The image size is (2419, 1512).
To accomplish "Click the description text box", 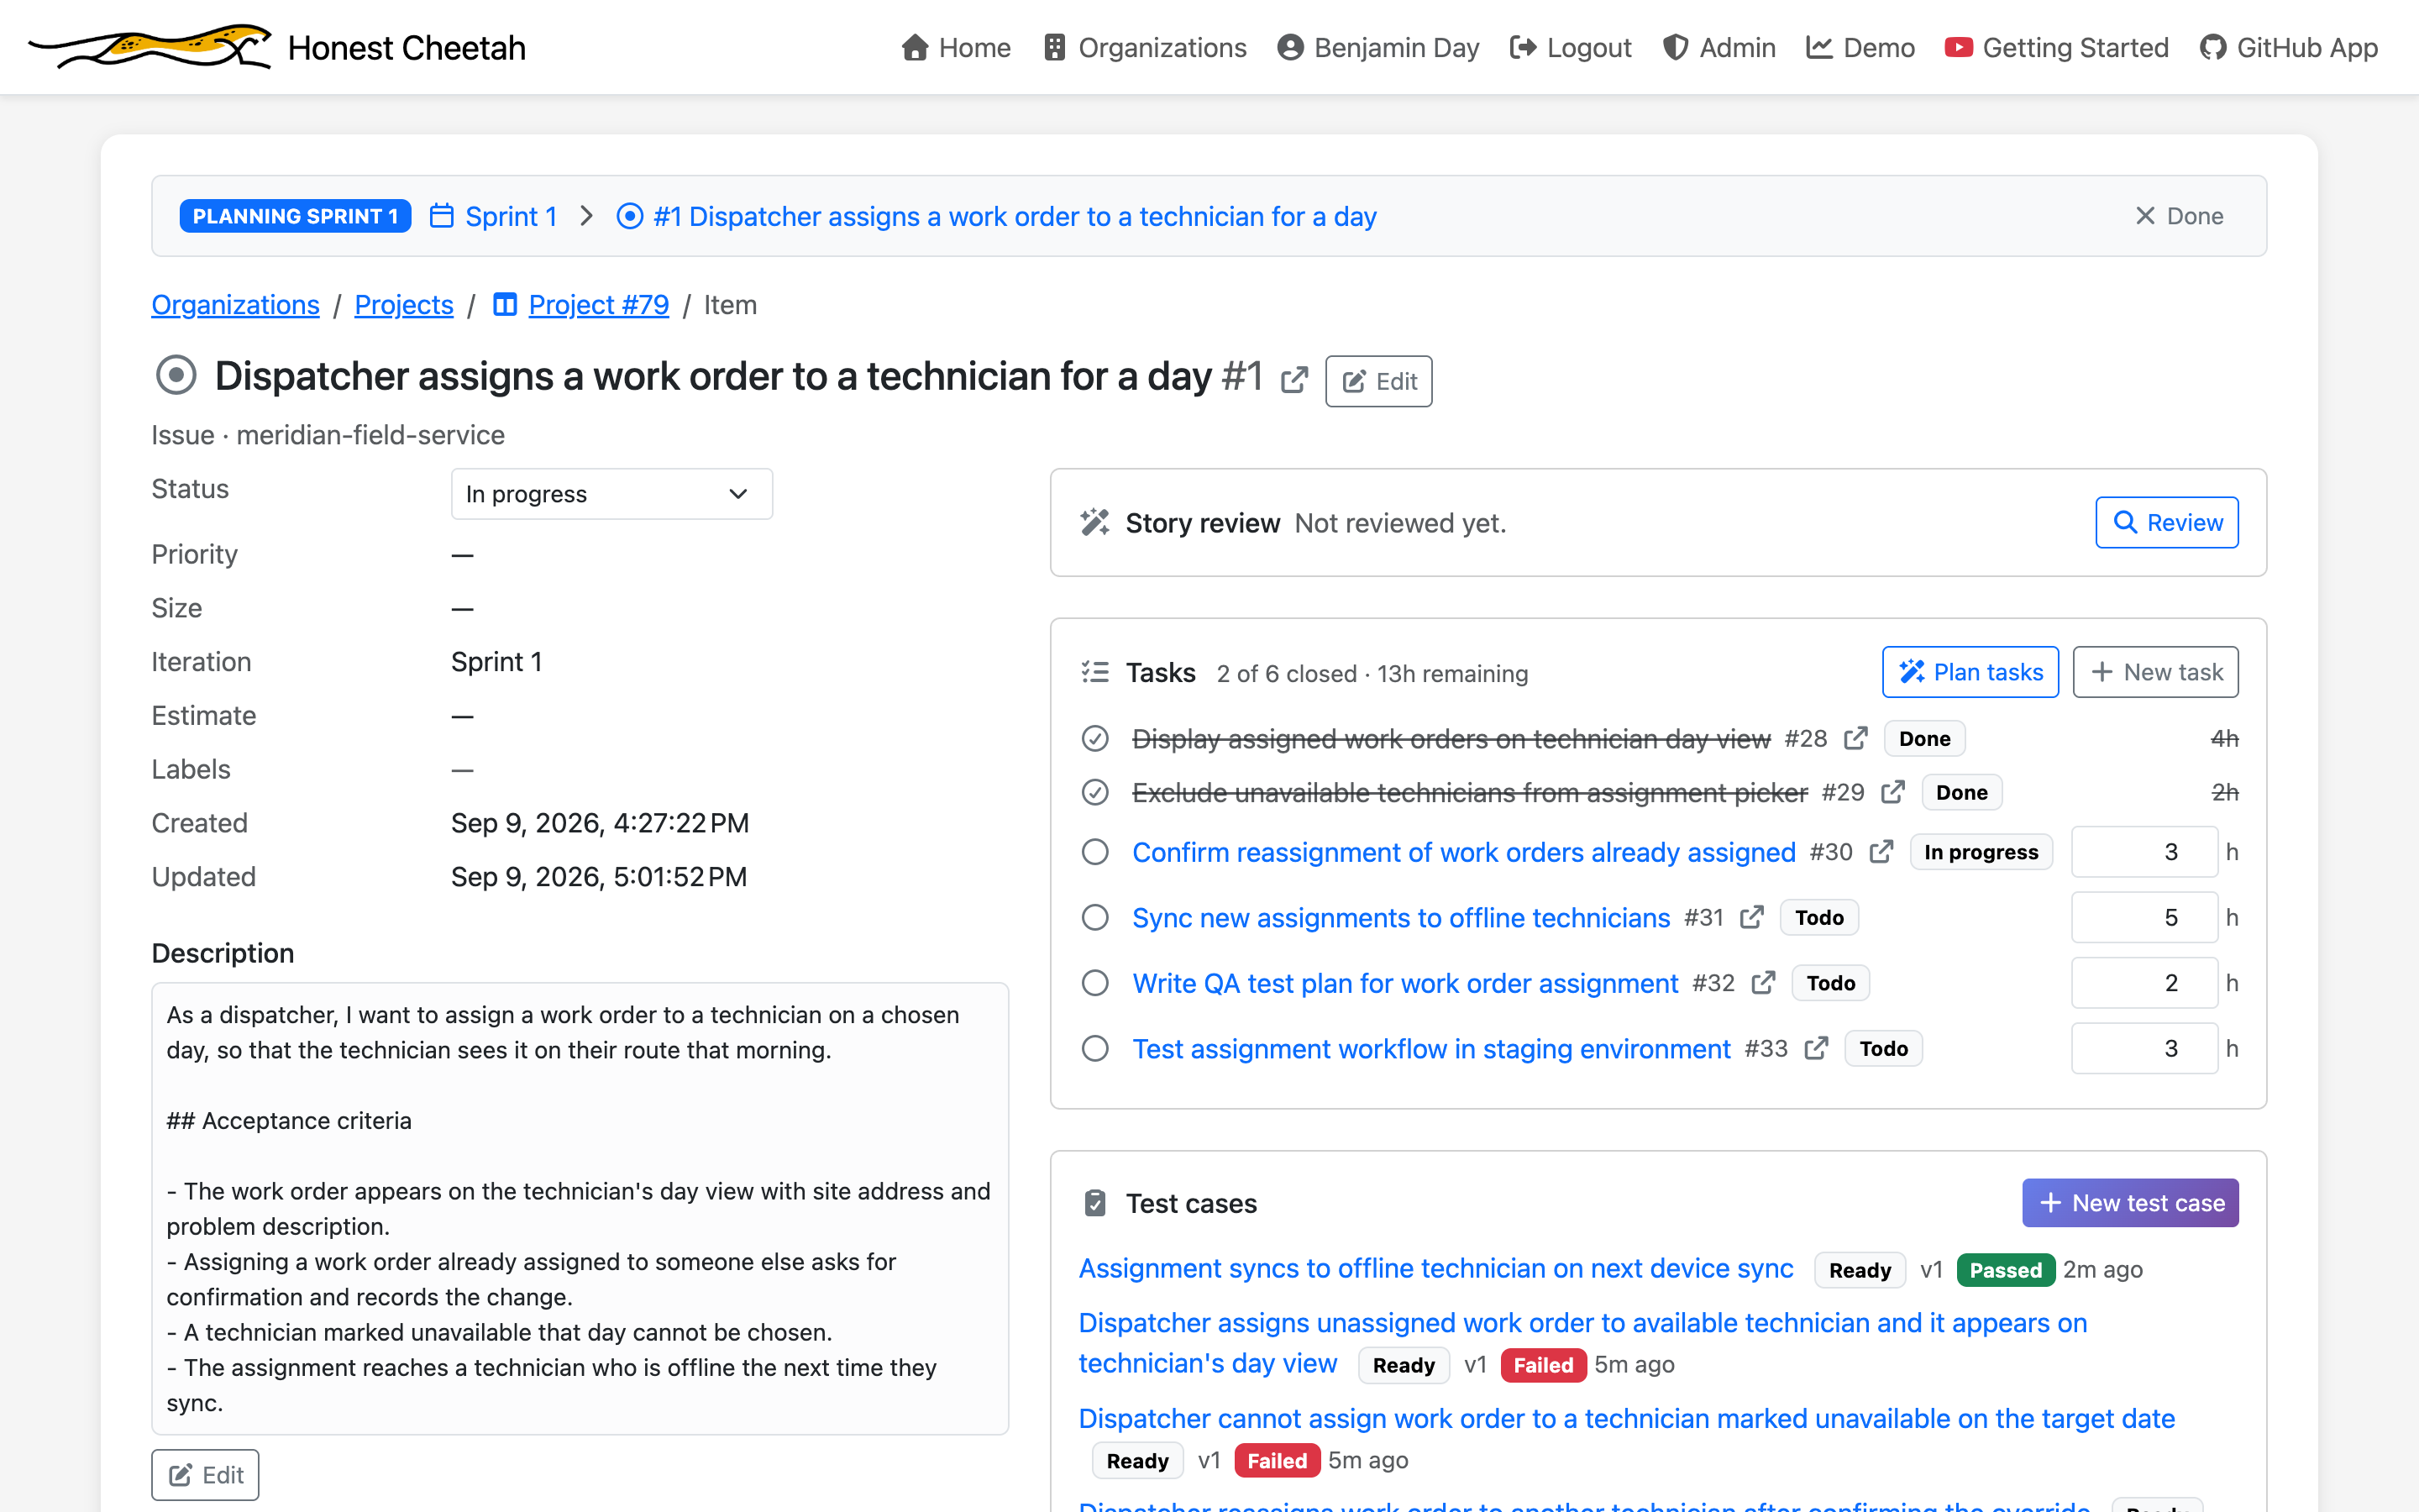I will (x=580, y=1208).
